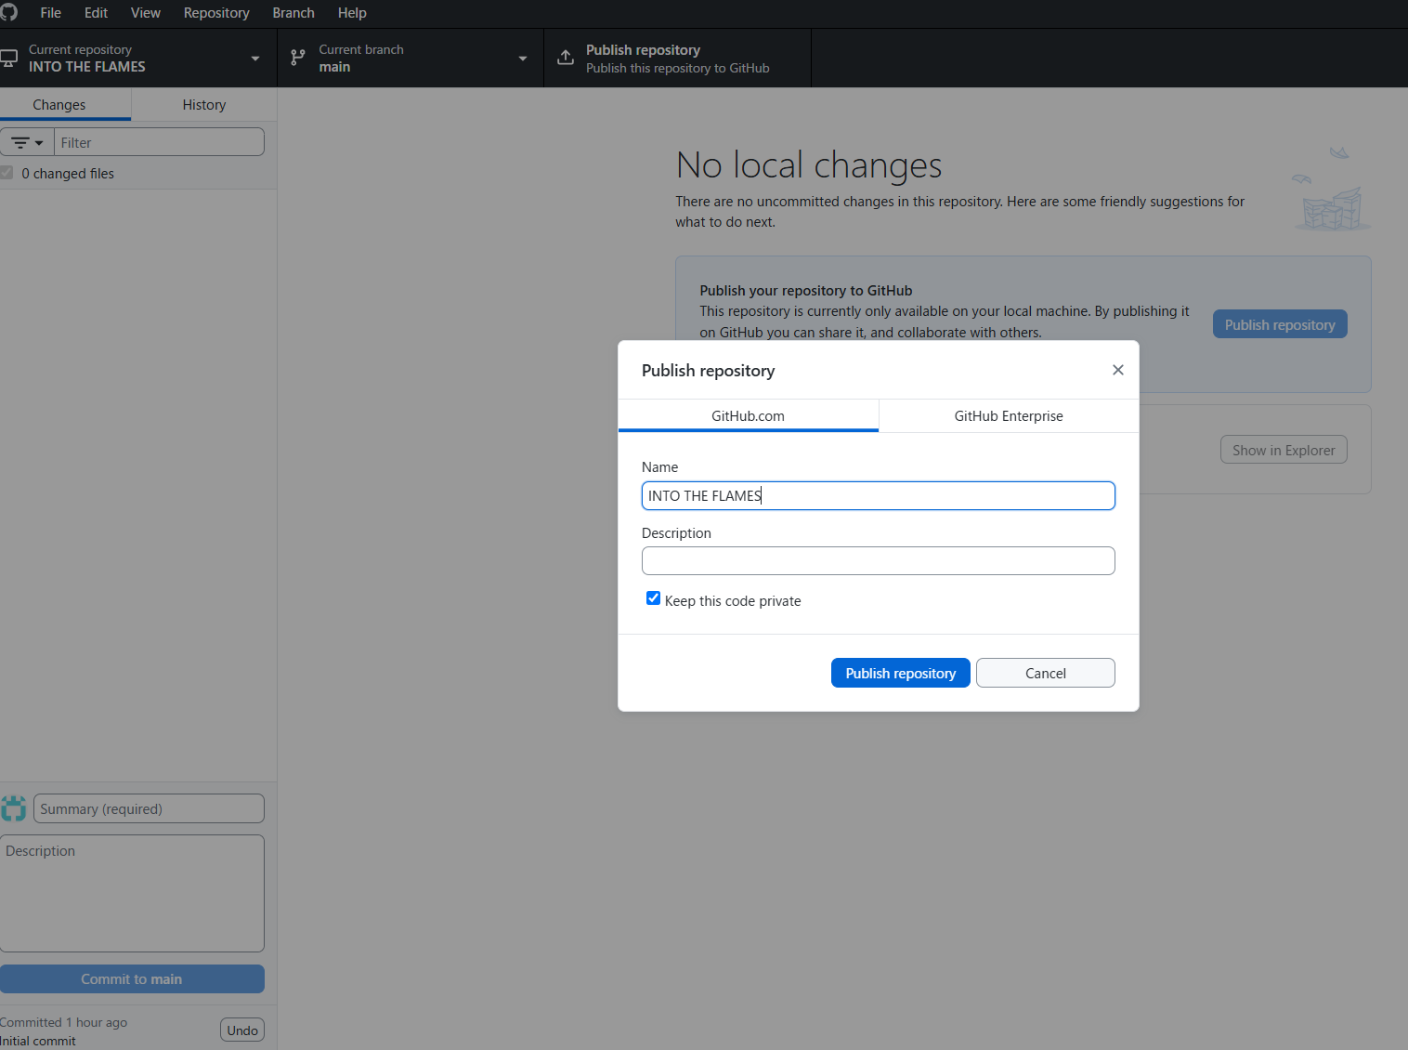This screenshot has height=1050, width=1408.
Task: Click Publish repository button in background suggestion card
Action: pyautogui.click(x=1280, y=324)
